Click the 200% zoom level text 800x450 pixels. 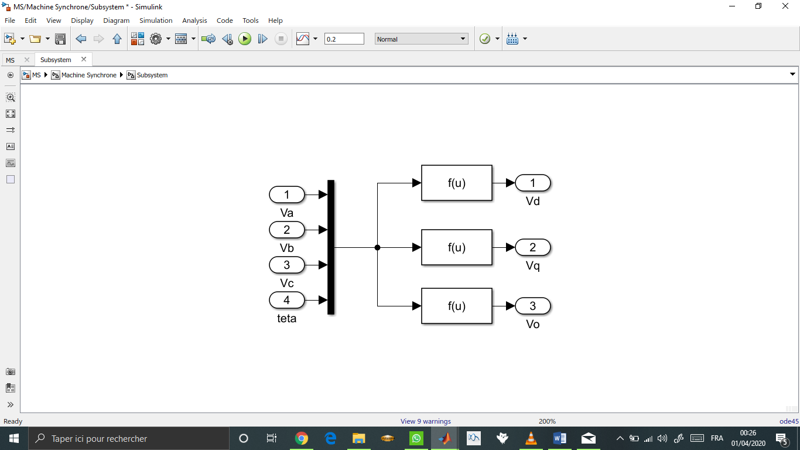[x=547, y=421]
